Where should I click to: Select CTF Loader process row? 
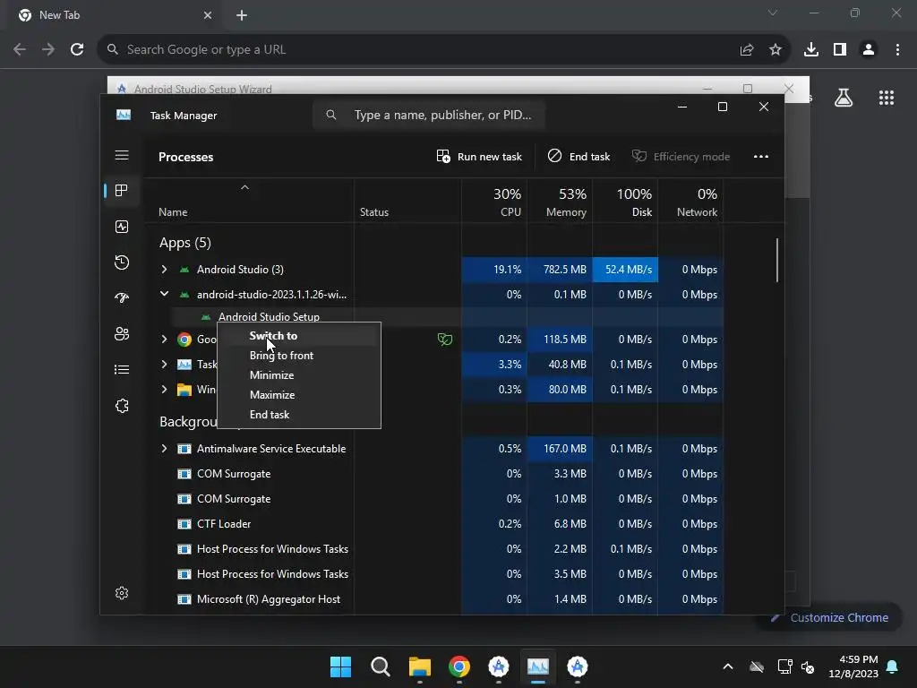(433, 524)
